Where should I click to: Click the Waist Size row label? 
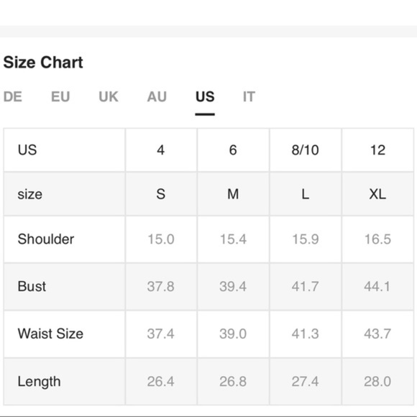click(x=50, y=334)
